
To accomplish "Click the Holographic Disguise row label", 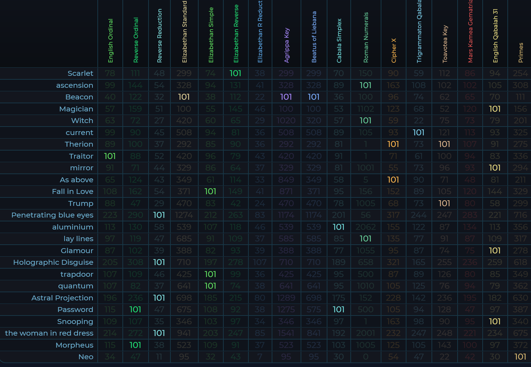I will 53,262.
